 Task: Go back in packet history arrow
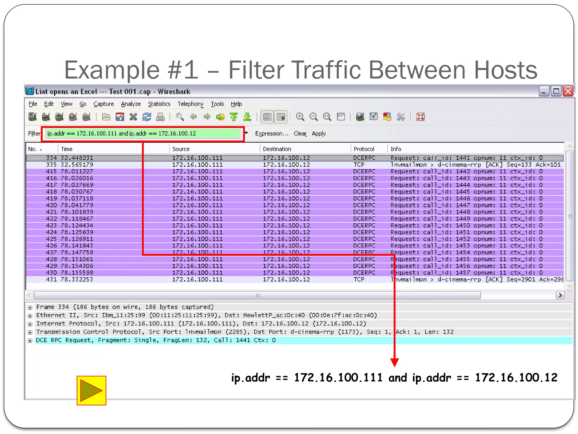tap(193, 117)
